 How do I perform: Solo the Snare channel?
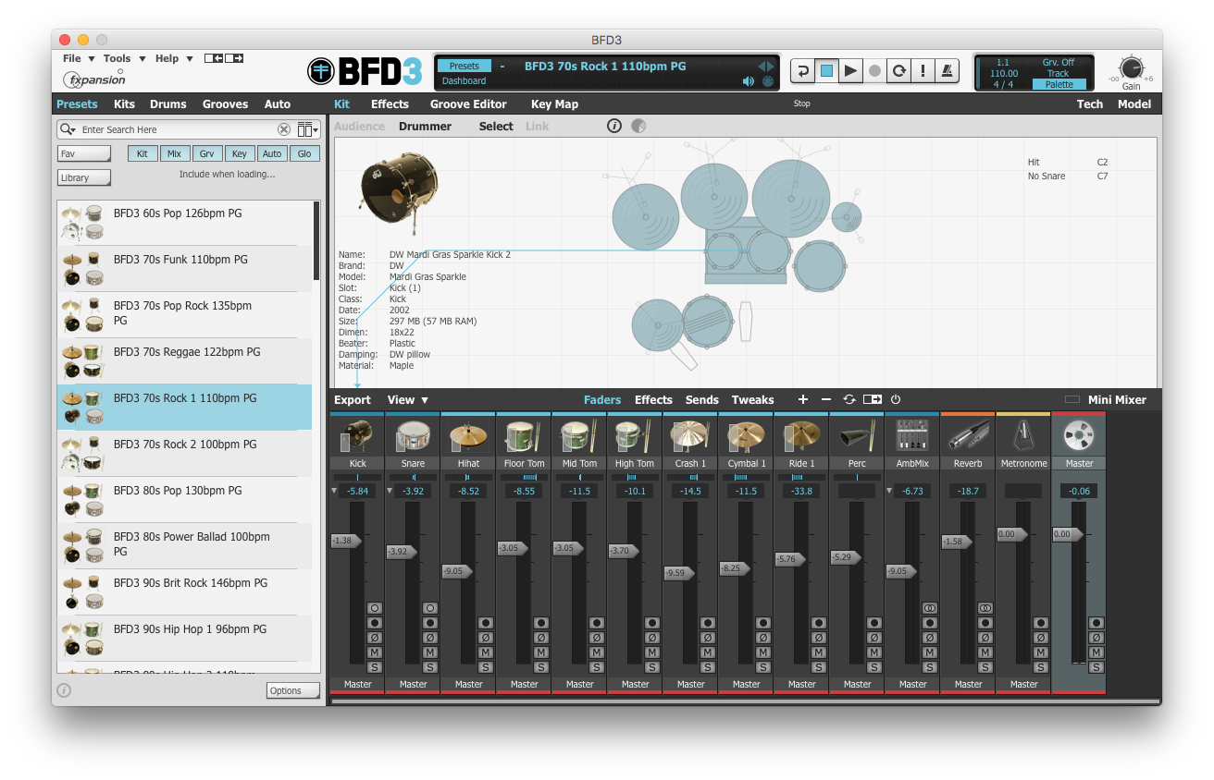[x=430, y=667]
